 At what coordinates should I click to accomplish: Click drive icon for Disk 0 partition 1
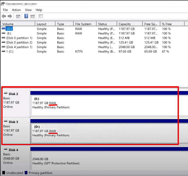pyautogui.click(x=3, y=38)
